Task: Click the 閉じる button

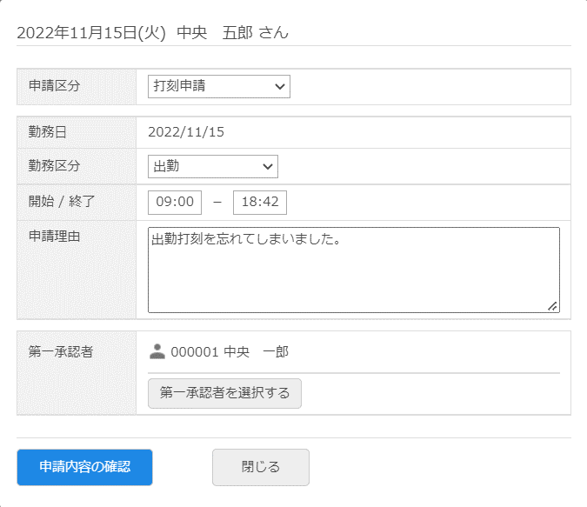Action: [261, 467]
